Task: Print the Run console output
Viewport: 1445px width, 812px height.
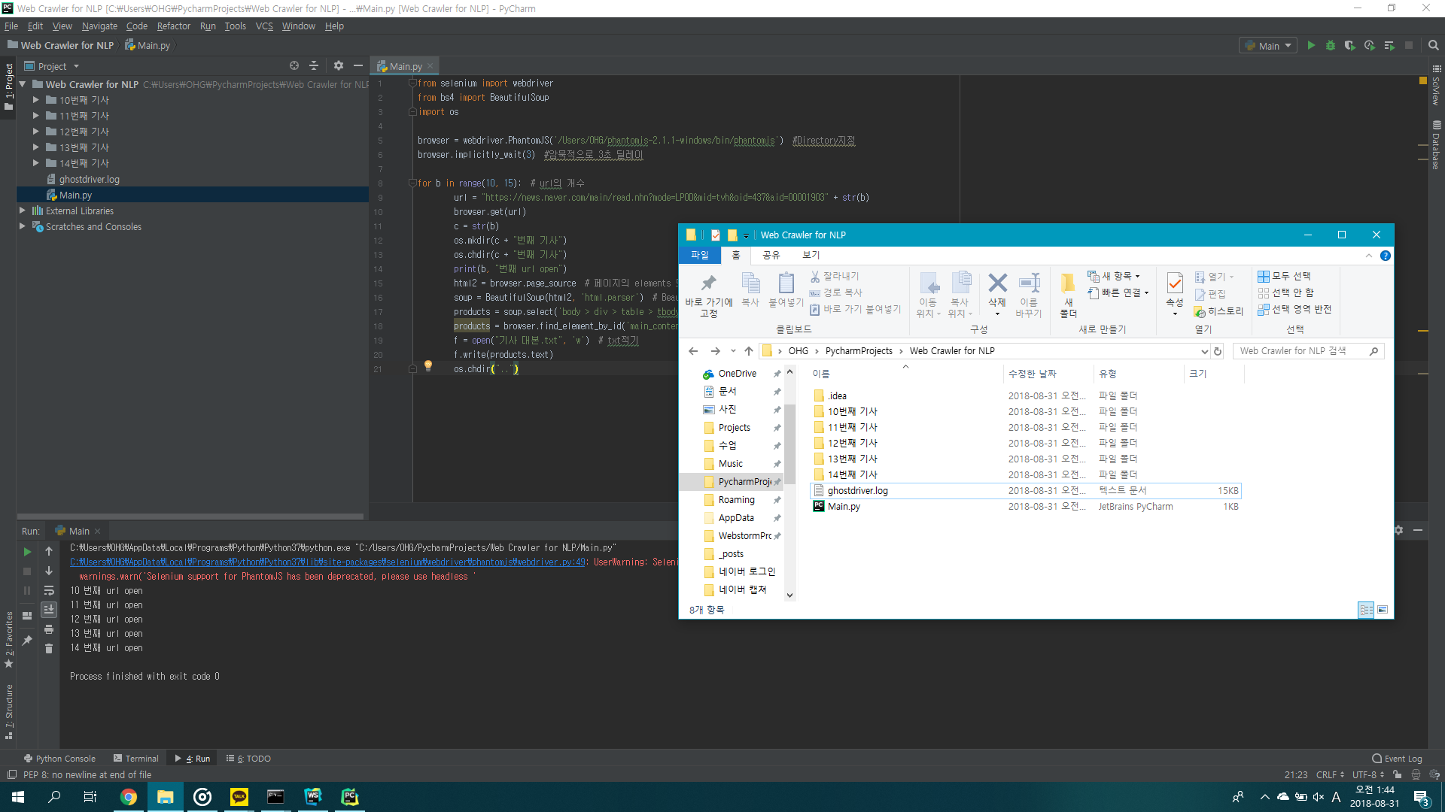Action: pos(49,629)
